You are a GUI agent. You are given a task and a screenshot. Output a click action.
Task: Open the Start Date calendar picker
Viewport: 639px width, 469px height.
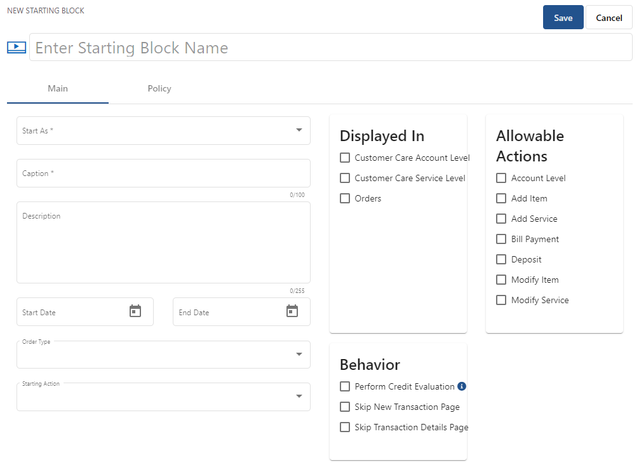point(135,311)
